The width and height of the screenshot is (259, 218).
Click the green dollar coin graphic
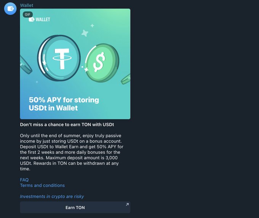click(102, 63)
